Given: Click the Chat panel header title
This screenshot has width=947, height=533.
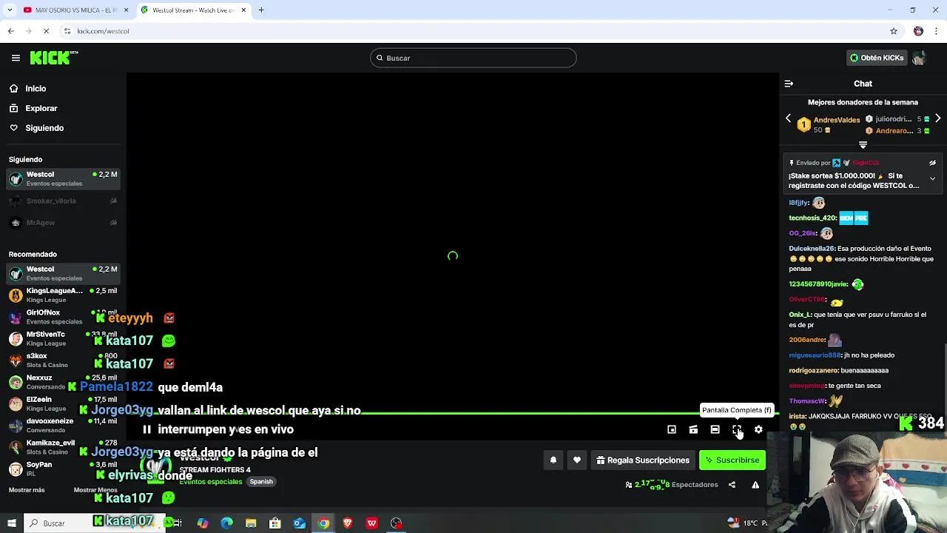Looking at the screenshot, I should [863, 84].
